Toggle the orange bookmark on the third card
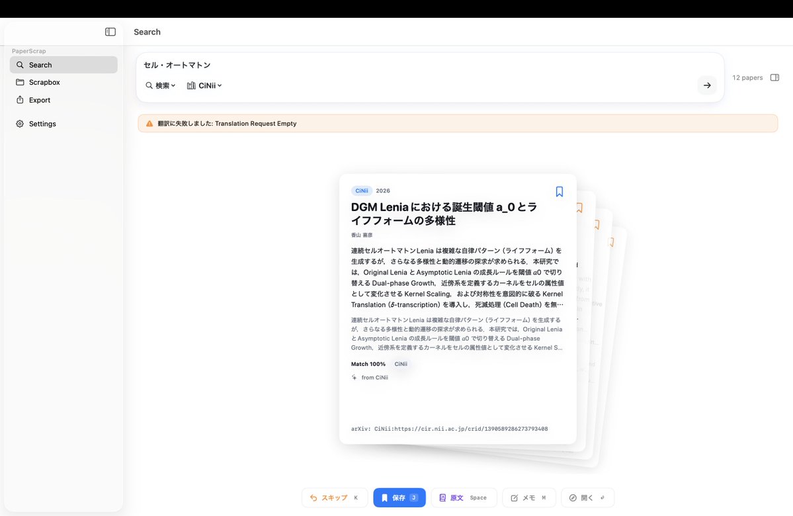 [597, 225]
